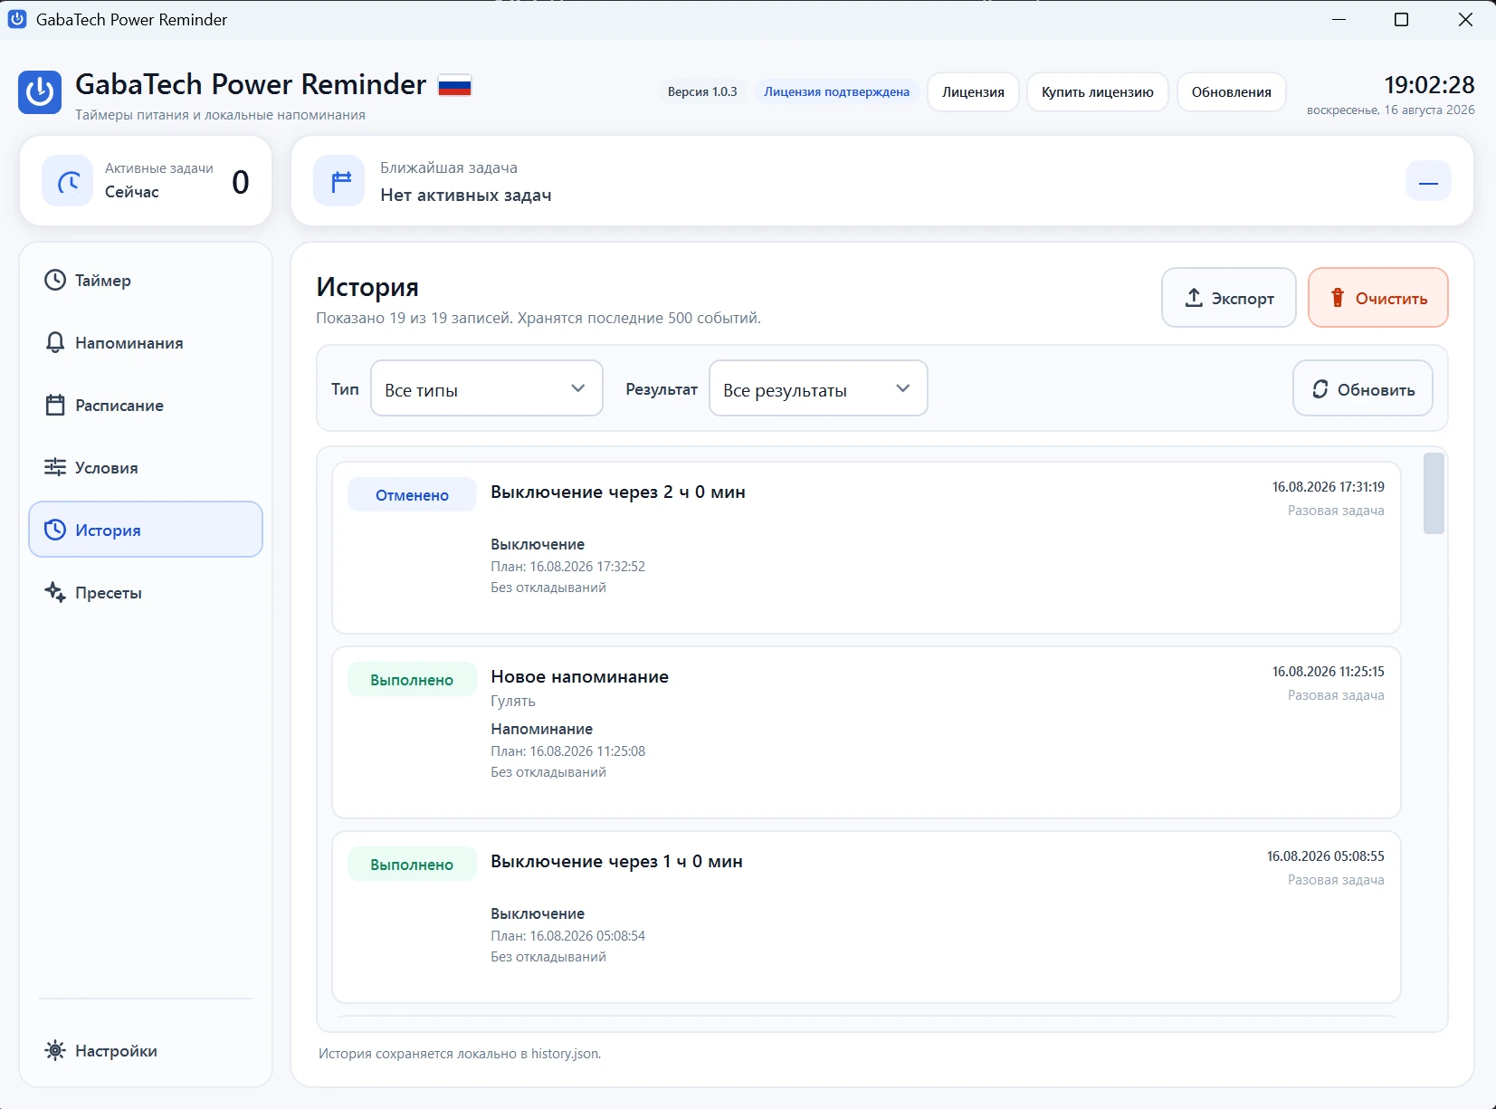
Task: Click the Reminders bell icon in sidebar
Action: tap(55, 342)
